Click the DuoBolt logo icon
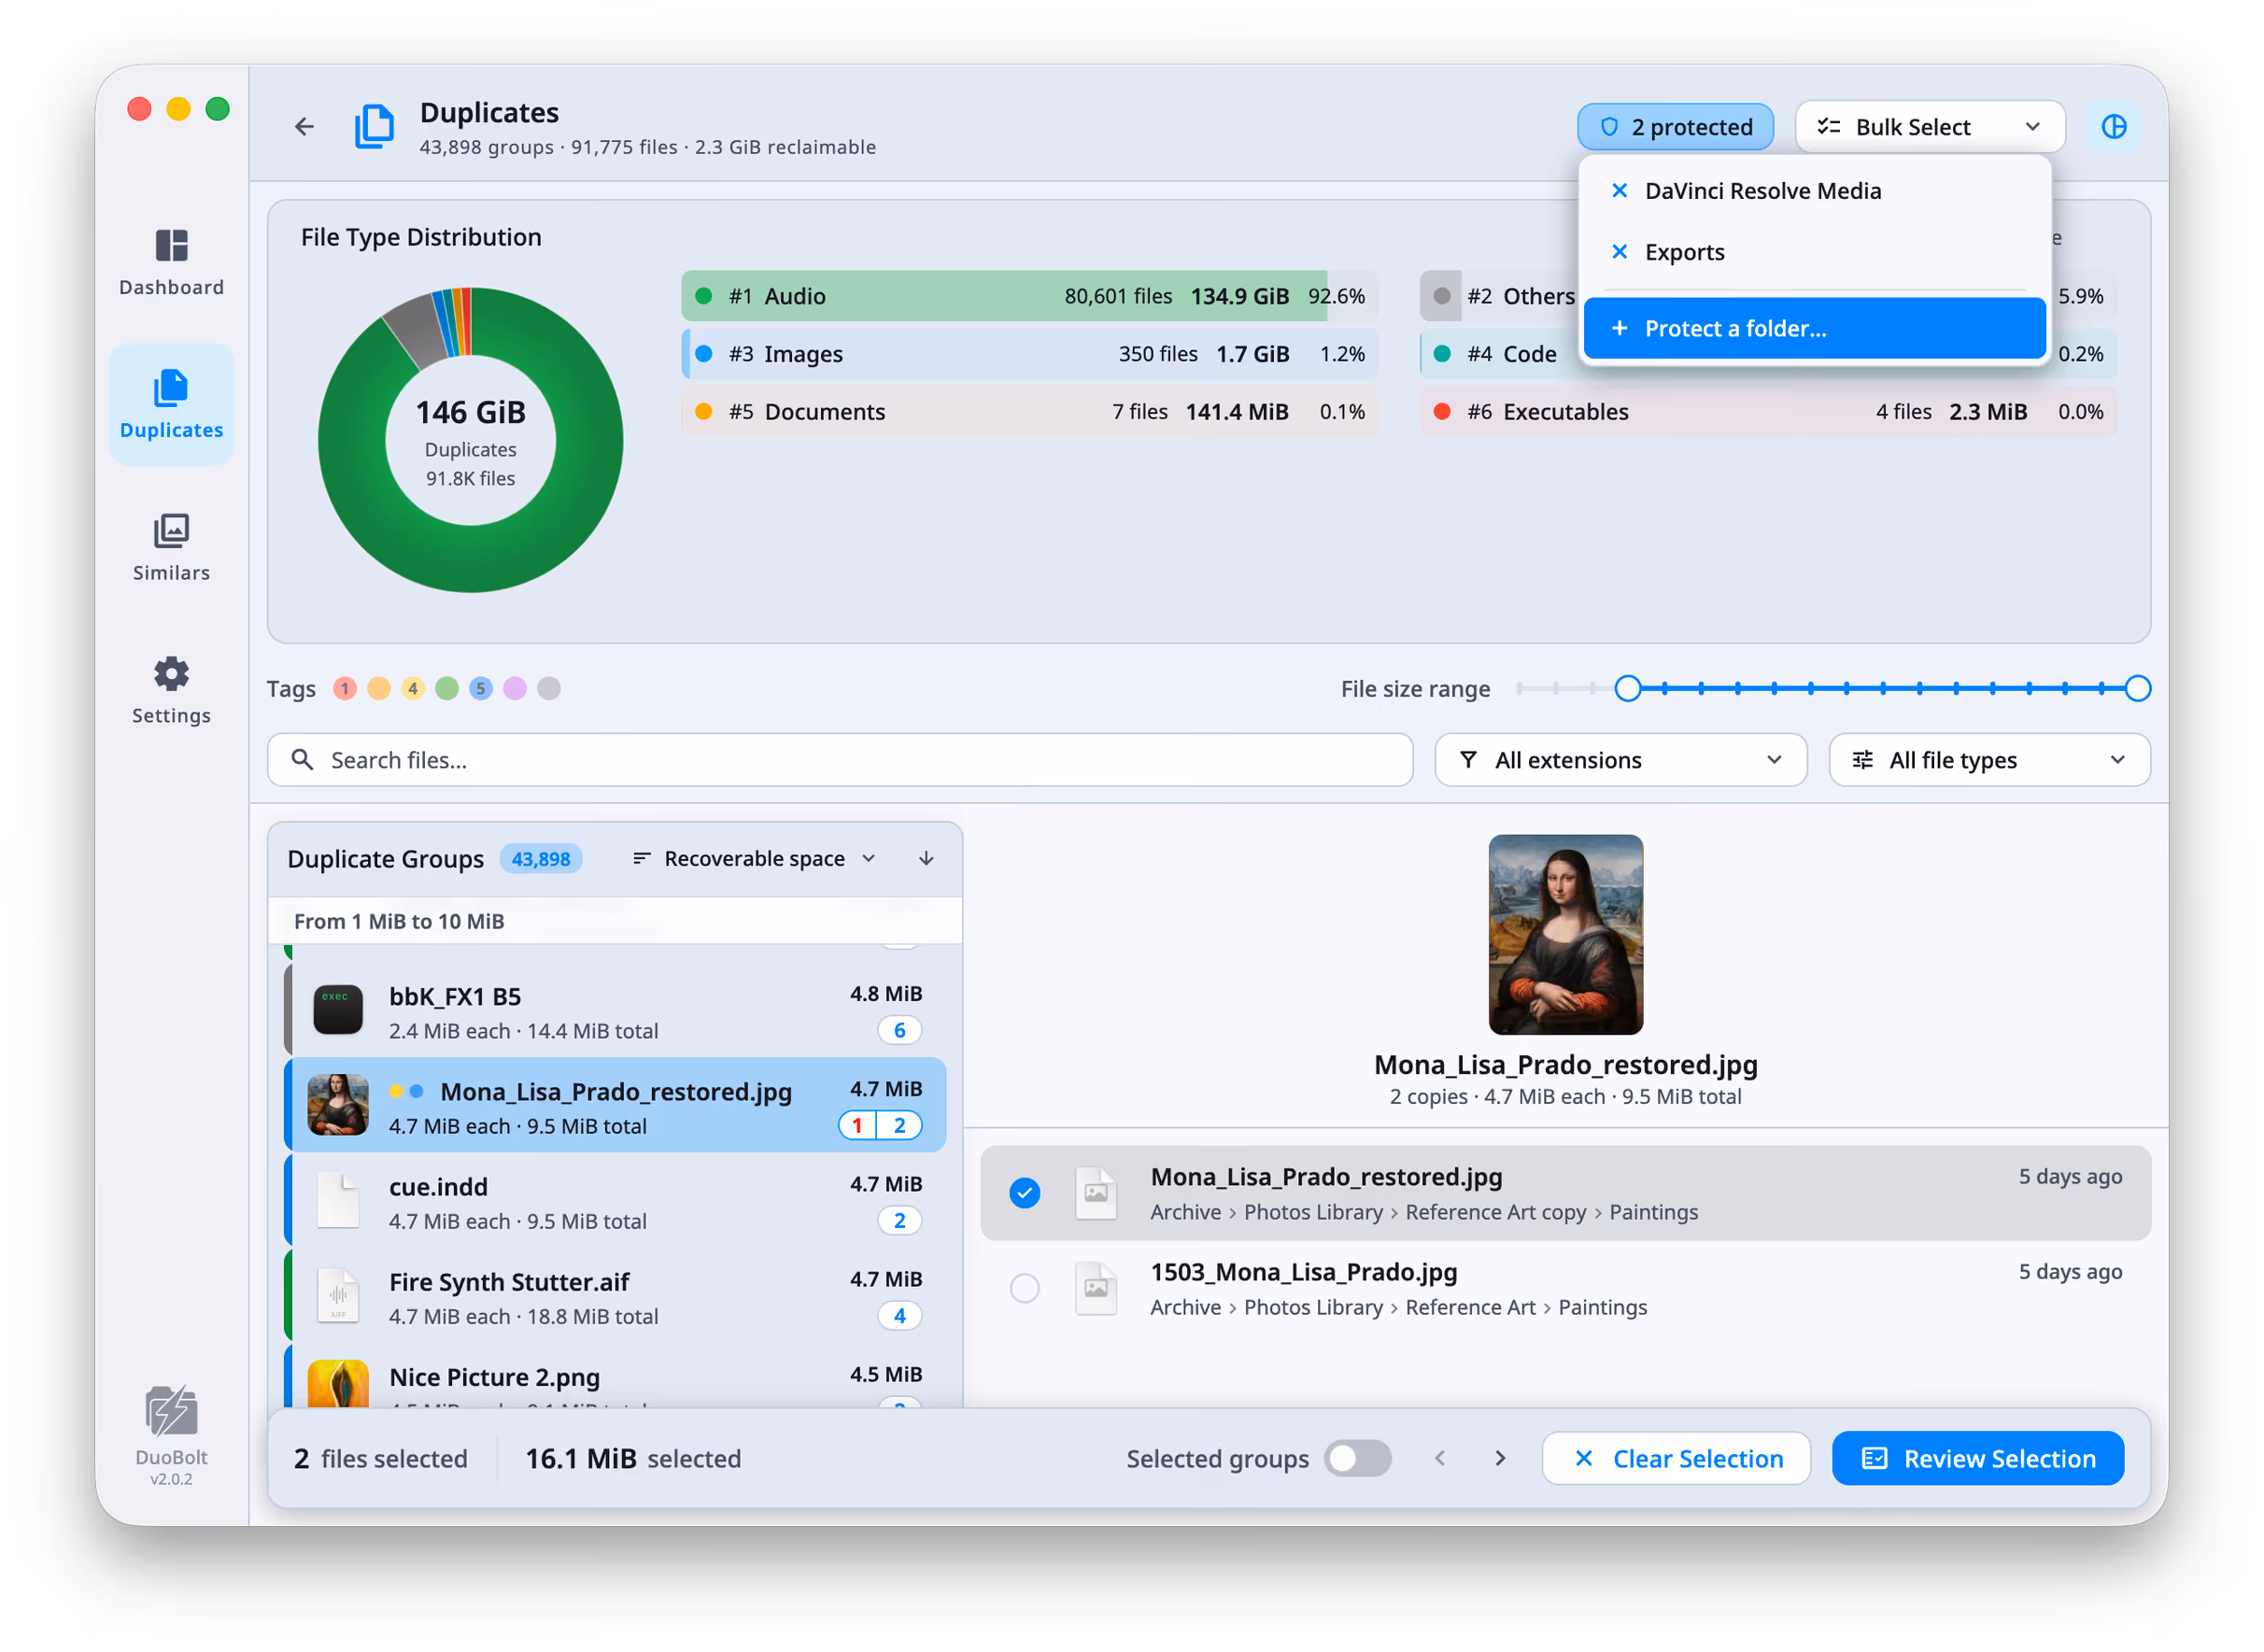This screenshot has width=2264, height=1652. point(171,1412)
